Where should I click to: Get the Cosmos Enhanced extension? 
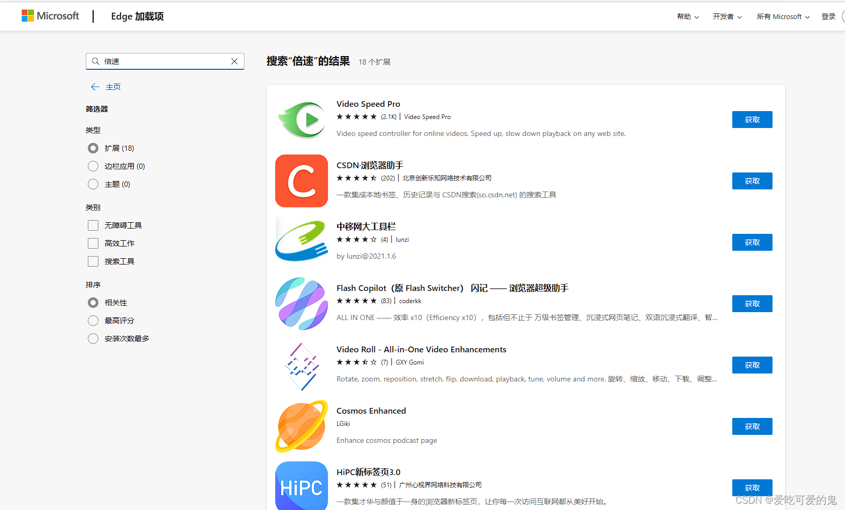tap(752, 426)
